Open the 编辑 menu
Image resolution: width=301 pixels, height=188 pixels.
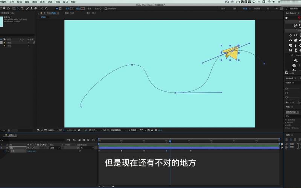tap(20, 2)
